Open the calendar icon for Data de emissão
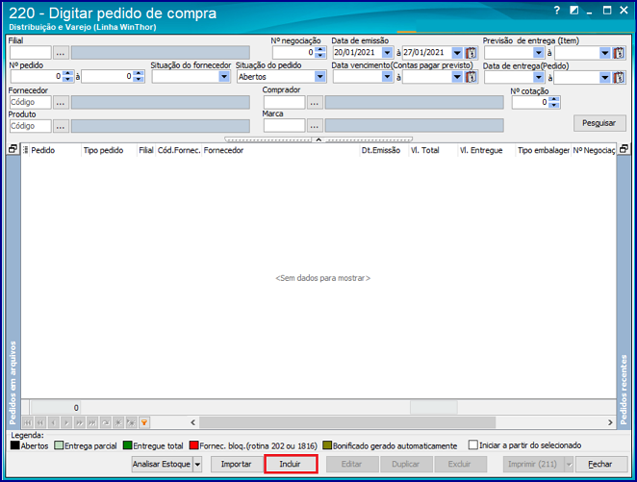This screenshot has width=637, height=482. [471, 53]
